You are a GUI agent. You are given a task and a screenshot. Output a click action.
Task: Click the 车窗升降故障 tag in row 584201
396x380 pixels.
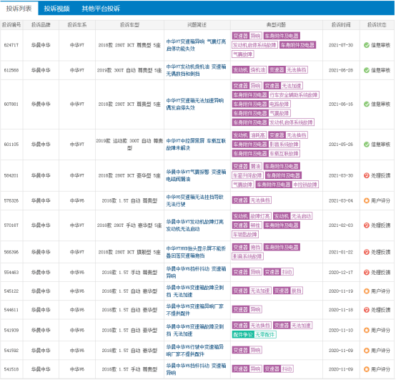[x=247, y=175]
